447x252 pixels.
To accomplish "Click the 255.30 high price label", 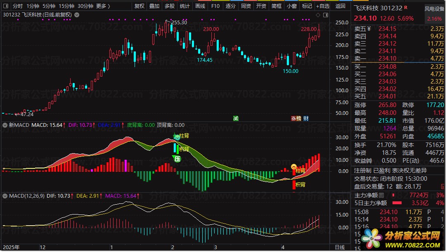I will coord(179,23).
